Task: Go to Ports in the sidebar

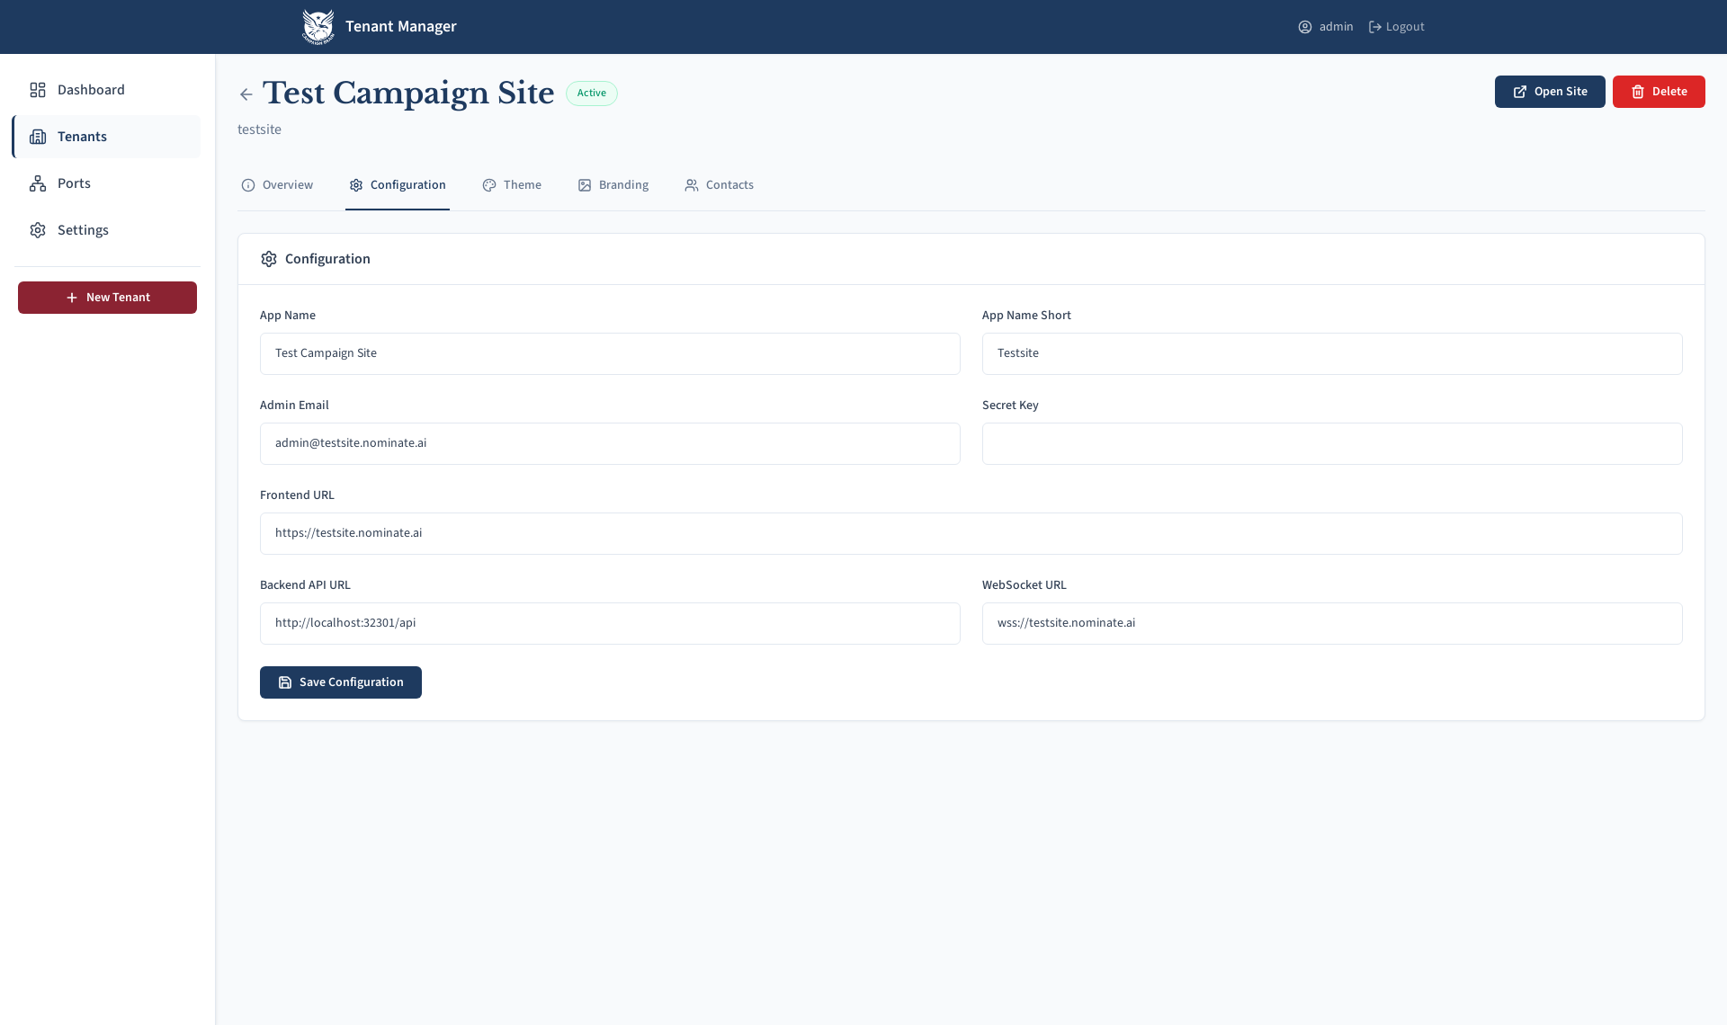Action: 74,183
